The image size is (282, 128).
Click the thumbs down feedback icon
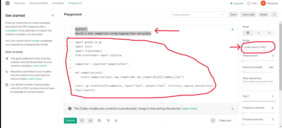pos(108,121)
